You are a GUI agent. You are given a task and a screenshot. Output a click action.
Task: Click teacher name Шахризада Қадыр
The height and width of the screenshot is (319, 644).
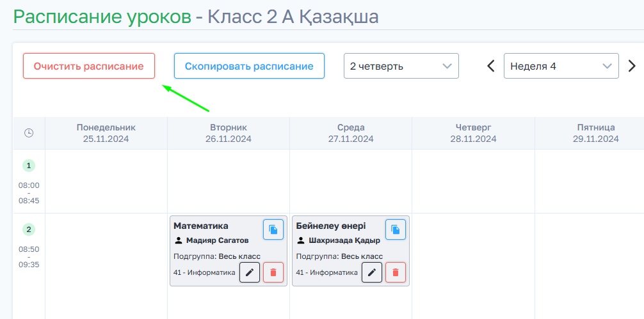344,240
